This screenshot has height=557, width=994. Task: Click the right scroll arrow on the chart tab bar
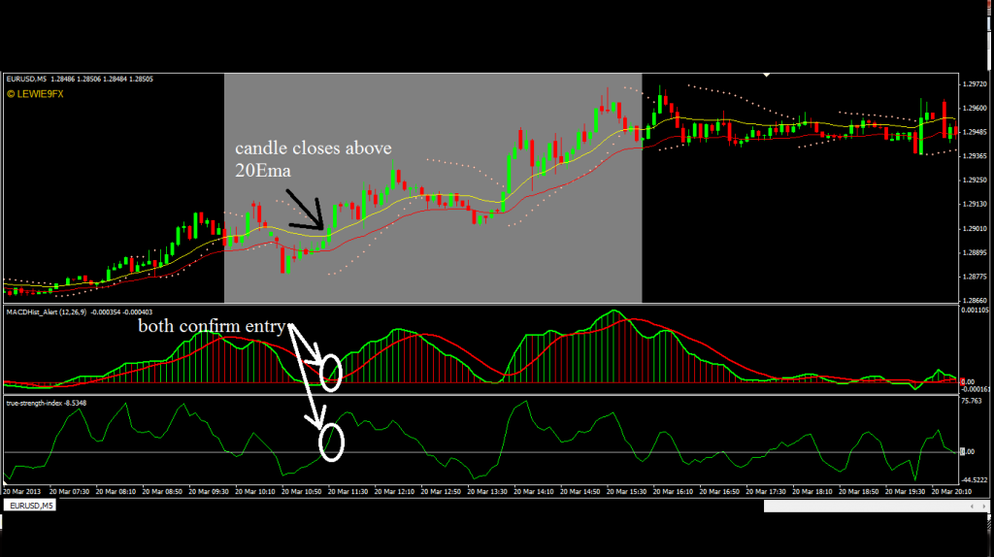pyautogui.click(x=984, y=507)
